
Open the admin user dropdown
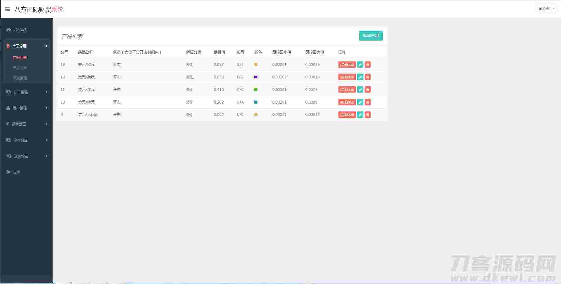click(x=546, y=8)
